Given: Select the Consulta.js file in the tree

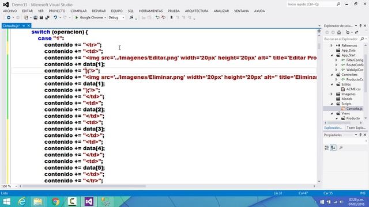Looking at the screenshot, I should [354, 109].
